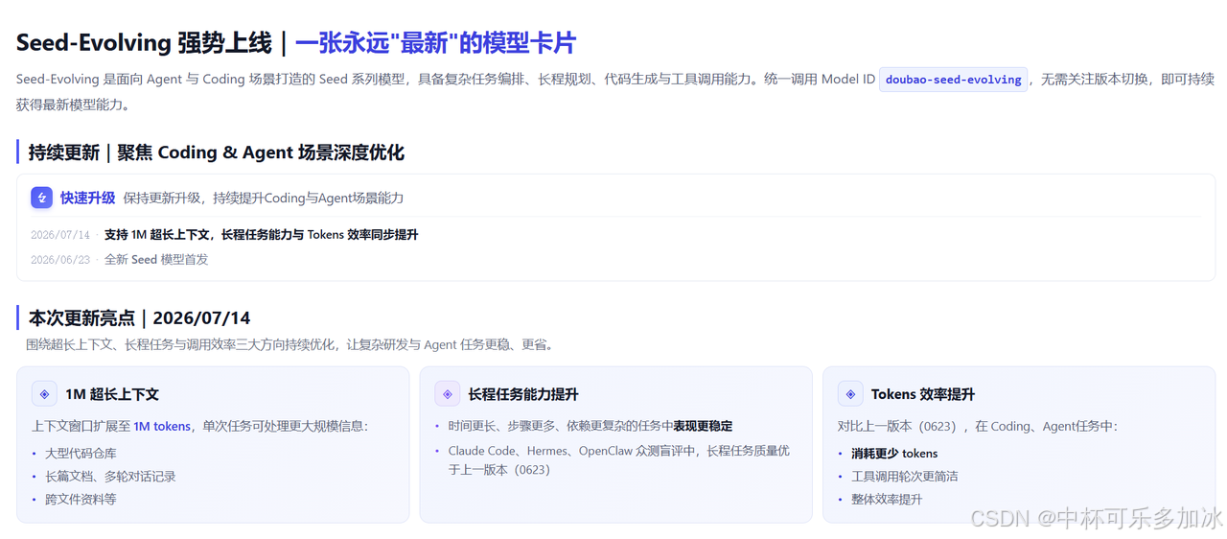Click the 跨文件资料等 bullet item
Image resolution: width=1227 pixels, height=539 pixels.
click(x=81, y=499)
